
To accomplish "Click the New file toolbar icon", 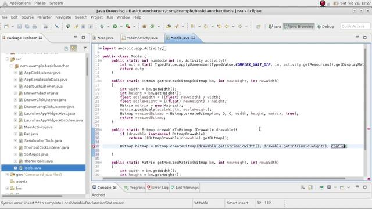I will (6, 27).
